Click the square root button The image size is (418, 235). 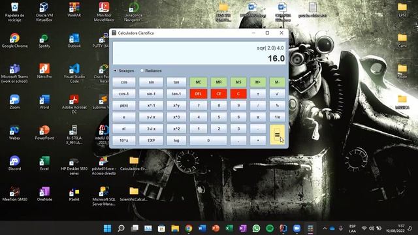coord(277,94)
